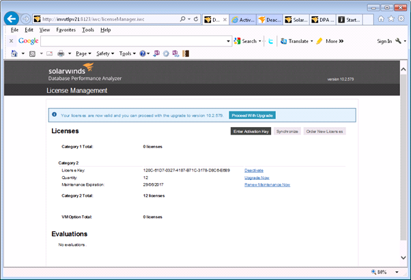Viewport: 411px width, 280px height.
Task: Click the RSS feeds icon in command bar
Action: (32, 54)
